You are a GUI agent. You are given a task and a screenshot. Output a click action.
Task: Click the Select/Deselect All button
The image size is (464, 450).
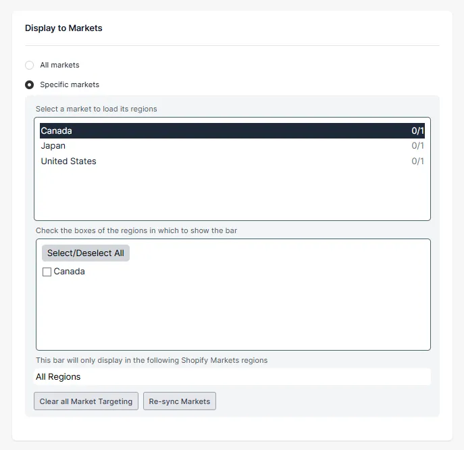(x=86, y=253)
